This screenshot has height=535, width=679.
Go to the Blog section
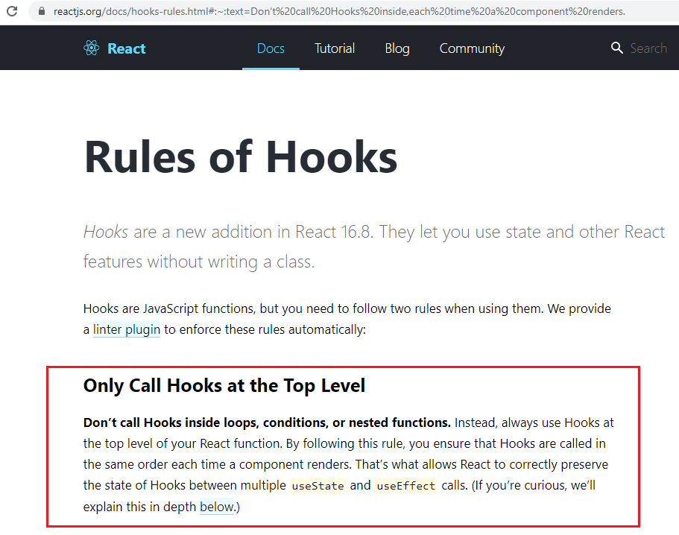coord(397,48)
